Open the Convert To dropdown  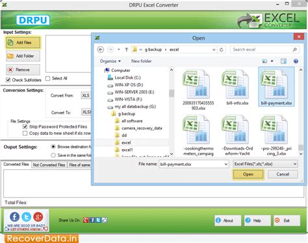(x=86, y=112)
